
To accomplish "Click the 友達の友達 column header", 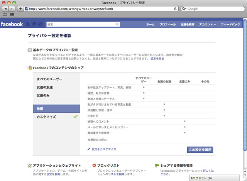I will click(164, 81).
